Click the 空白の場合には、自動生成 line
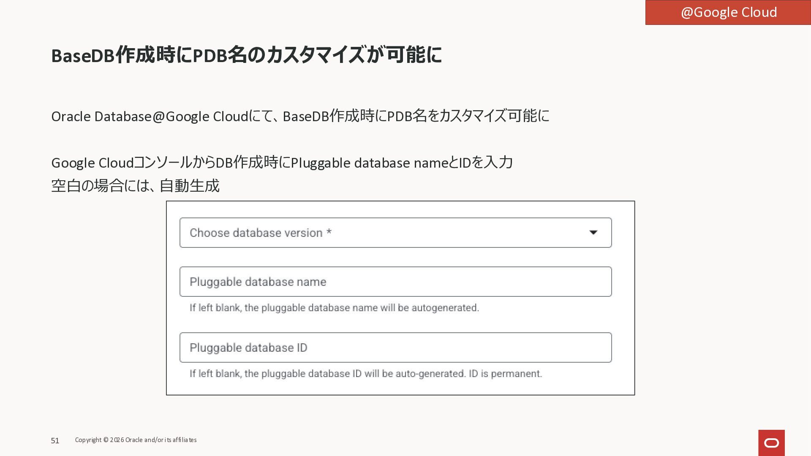 coord(135,186)
